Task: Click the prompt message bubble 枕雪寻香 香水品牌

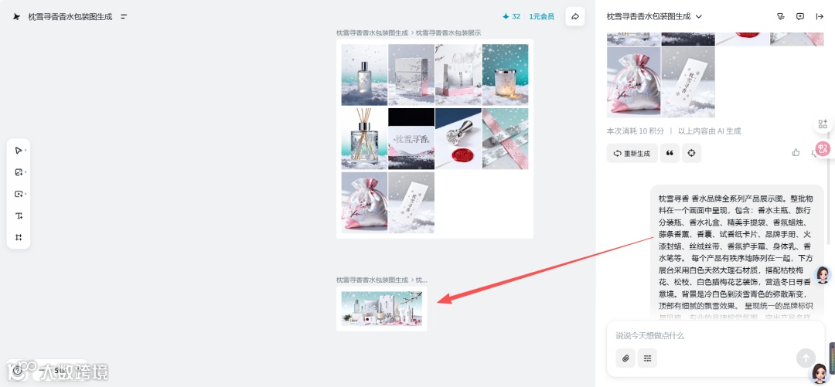Action: pyautogui.click(x=737, y=253)
